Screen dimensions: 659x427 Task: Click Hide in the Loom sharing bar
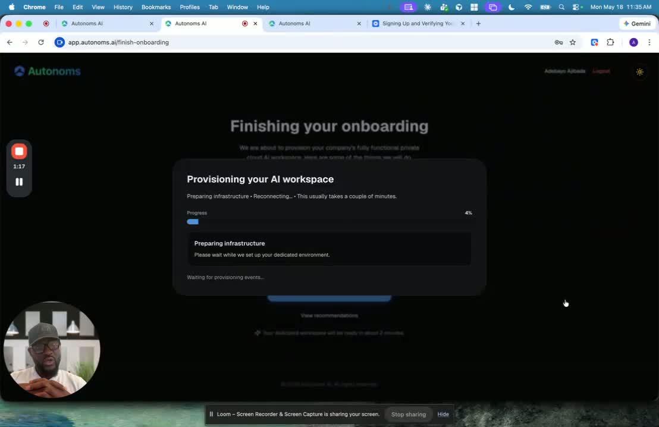point(443,414)
